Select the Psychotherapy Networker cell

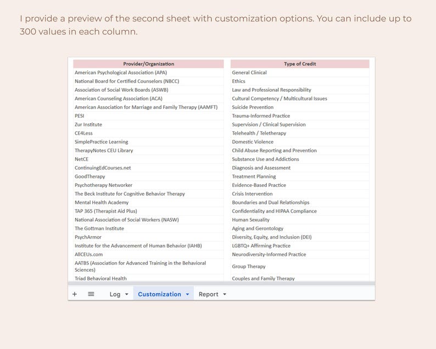(x=148, y=185)
